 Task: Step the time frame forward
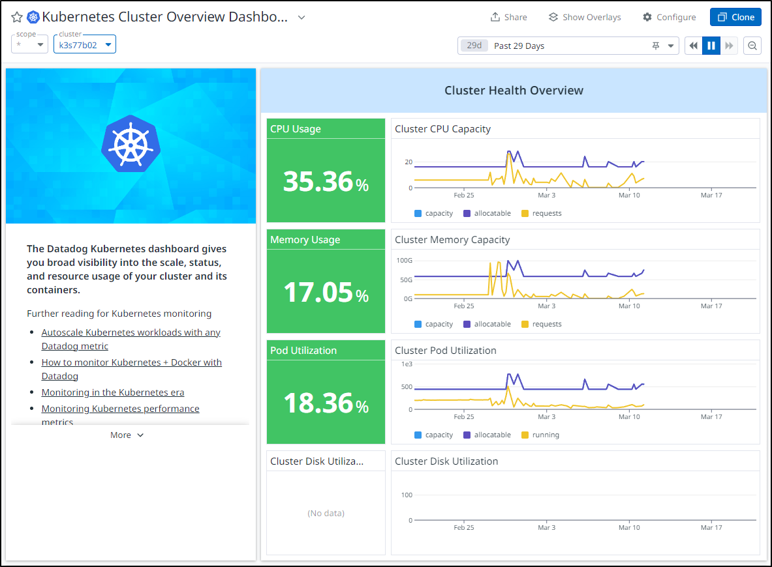[x=729, y=46]
